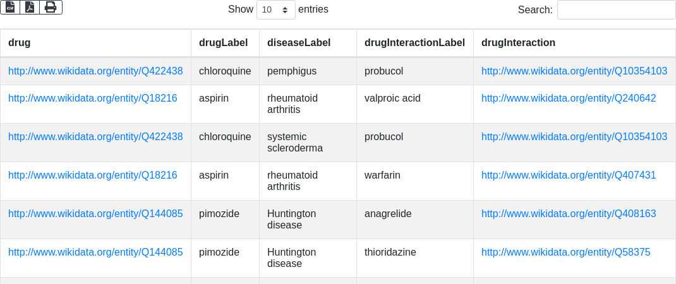Sort by drugInteraction column header
Screen dimensions: 676x284
518,43
